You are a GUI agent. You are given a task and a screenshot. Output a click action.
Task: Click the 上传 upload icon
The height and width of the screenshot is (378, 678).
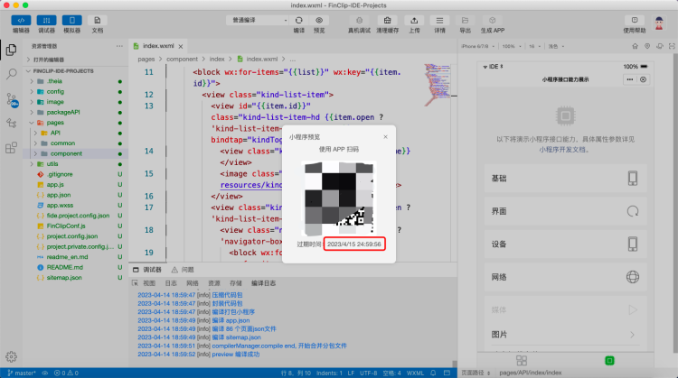pos(414,20)
